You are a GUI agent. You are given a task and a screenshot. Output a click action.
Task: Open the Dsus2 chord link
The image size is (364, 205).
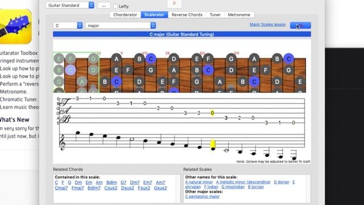coord(127,188)
